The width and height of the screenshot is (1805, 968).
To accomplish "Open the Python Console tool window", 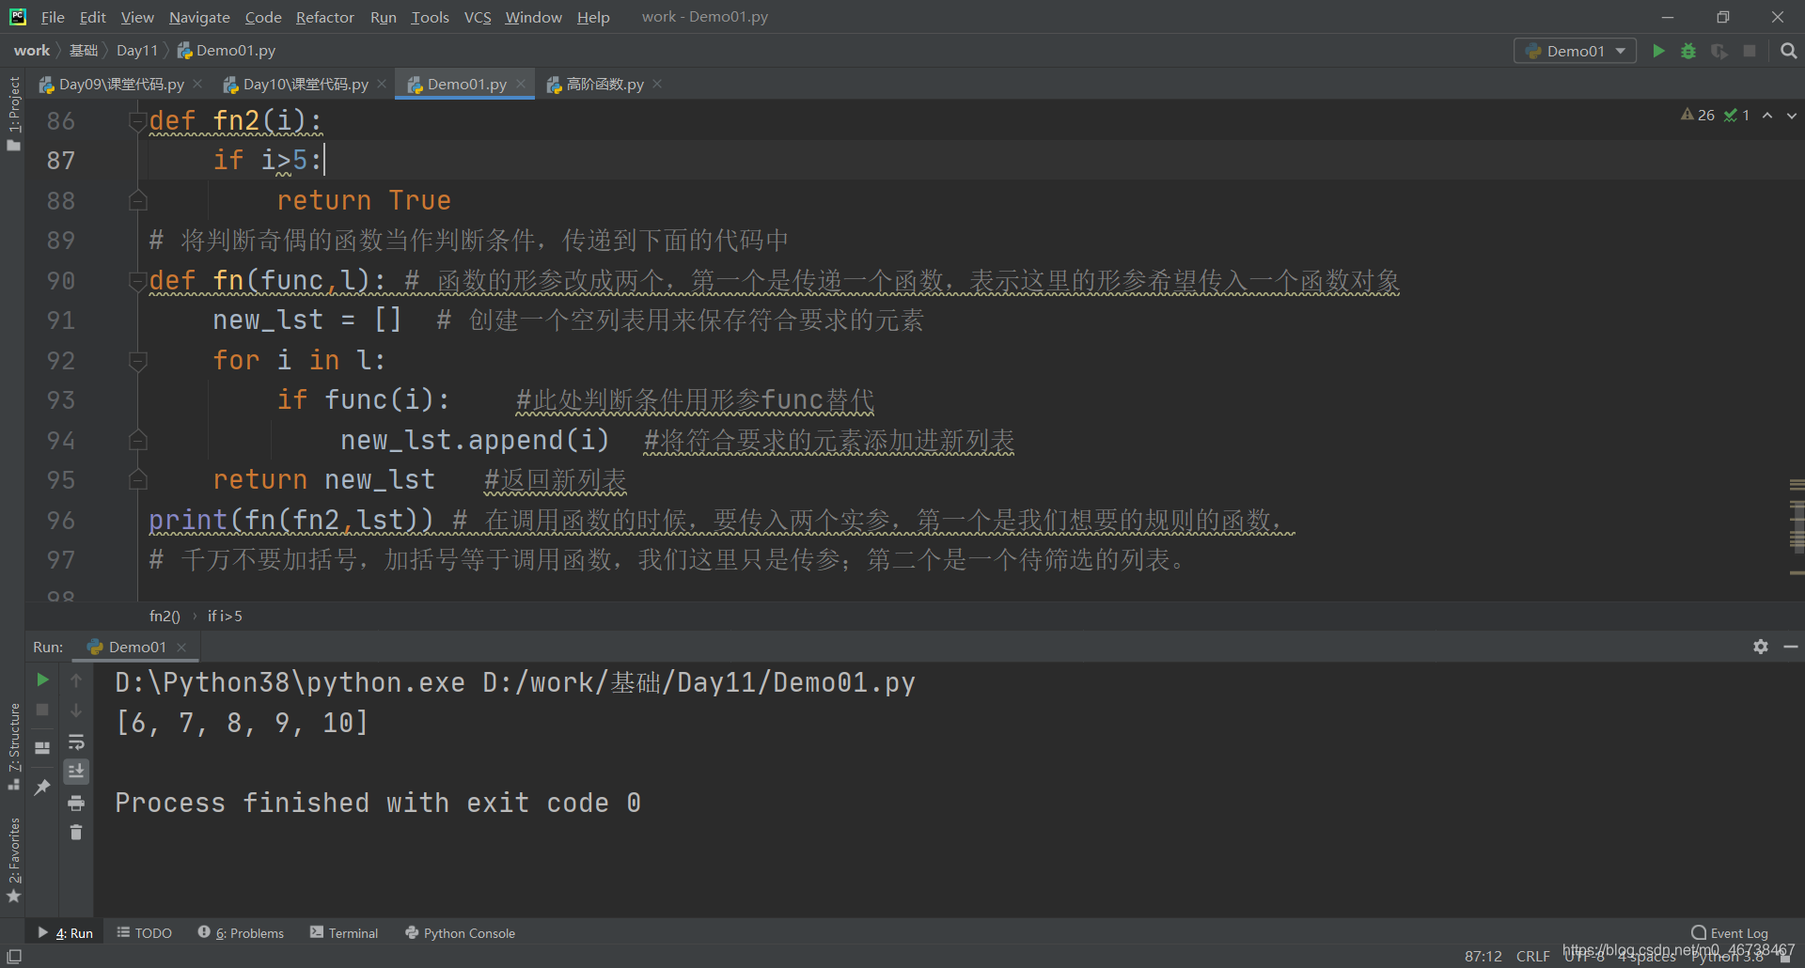I will [460, 932].
